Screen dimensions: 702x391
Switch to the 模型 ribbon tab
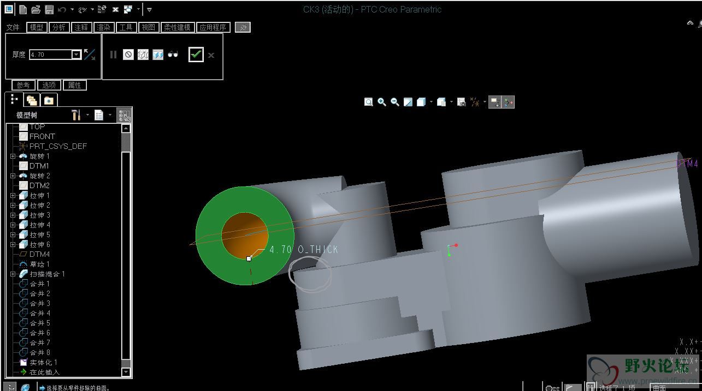[x=37, y=27]
